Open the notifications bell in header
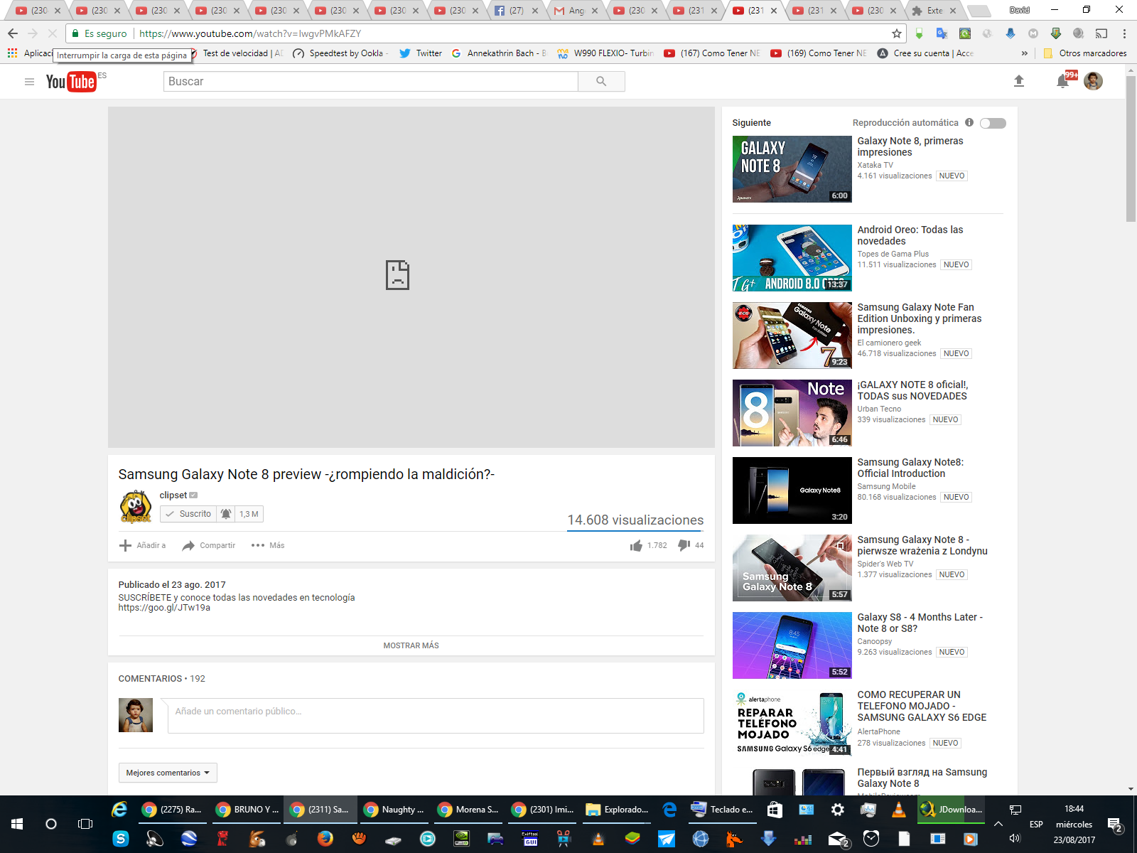The image size is (1137, 853). coord(1062,82)
